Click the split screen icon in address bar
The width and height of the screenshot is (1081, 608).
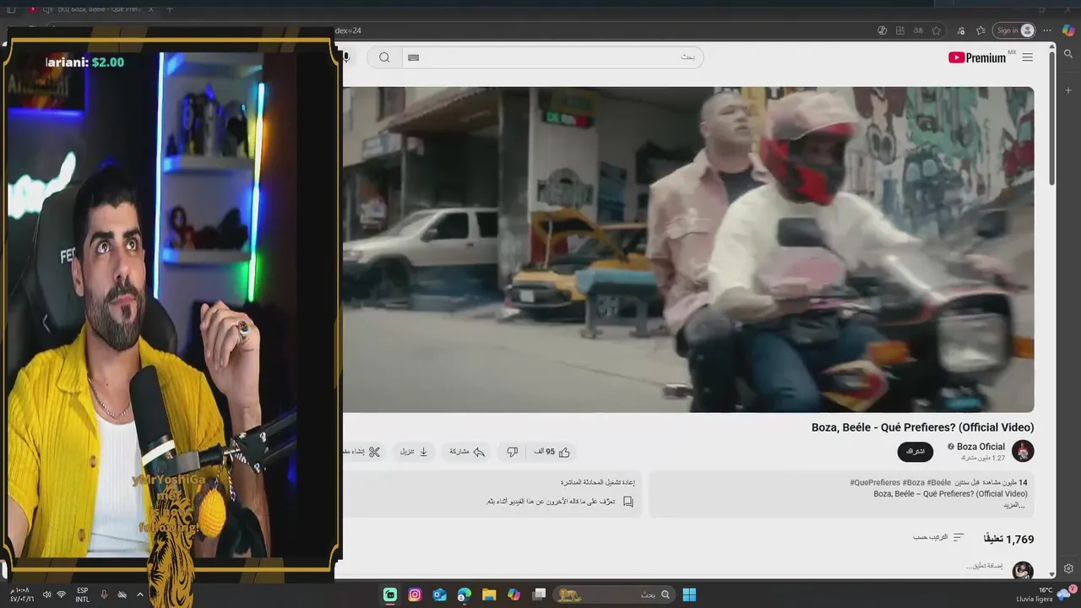tap(900, 30)
